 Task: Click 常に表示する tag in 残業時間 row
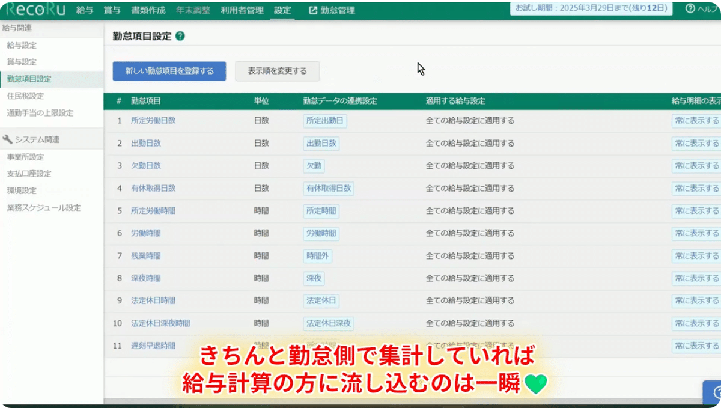[x=696, y=256]
